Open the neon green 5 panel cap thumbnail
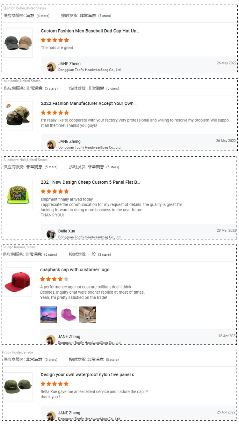Screen dimensions: 239x424 coord(18,194)
